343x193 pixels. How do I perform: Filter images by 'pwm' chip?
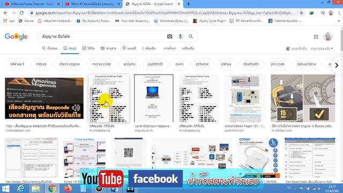click(x=180, y=64)
